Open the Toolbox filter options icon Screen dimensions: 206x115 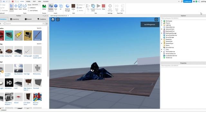(x=47, y=24)
